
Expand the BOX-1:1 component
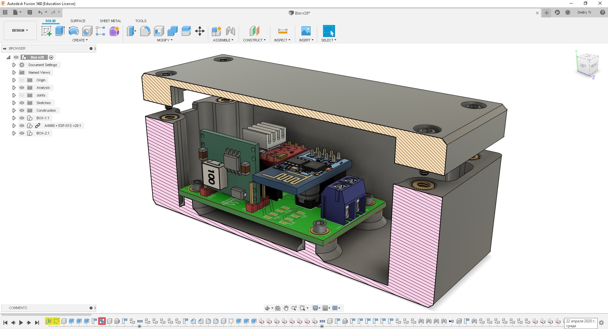(14, 118)
